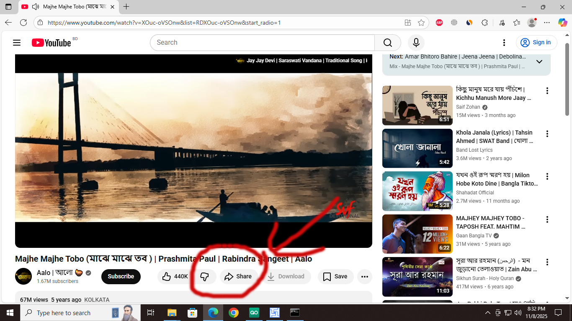Start a voice search with the microphone icon
This screenshot has height=321, width=572.
click(416, 42)
